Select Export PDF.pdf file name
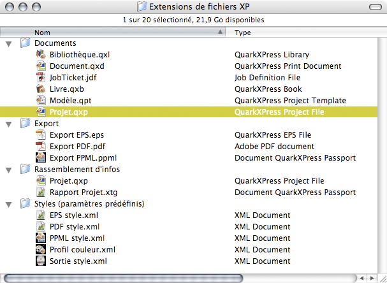The width and height of the screenshot is (387, 283). tap(77, 147)
